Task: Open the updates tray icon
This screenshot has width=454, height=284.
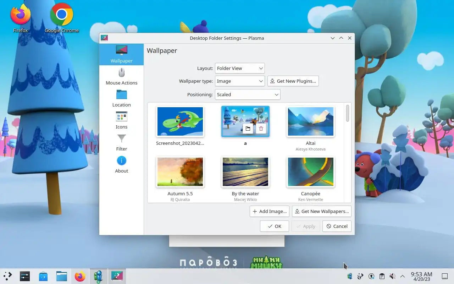Action: coord(371,276)
